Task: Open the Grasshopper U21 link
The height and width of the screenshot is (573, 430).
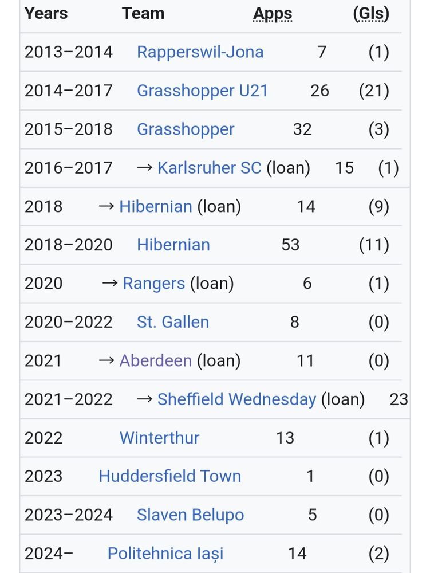Action: pos(202,91)
